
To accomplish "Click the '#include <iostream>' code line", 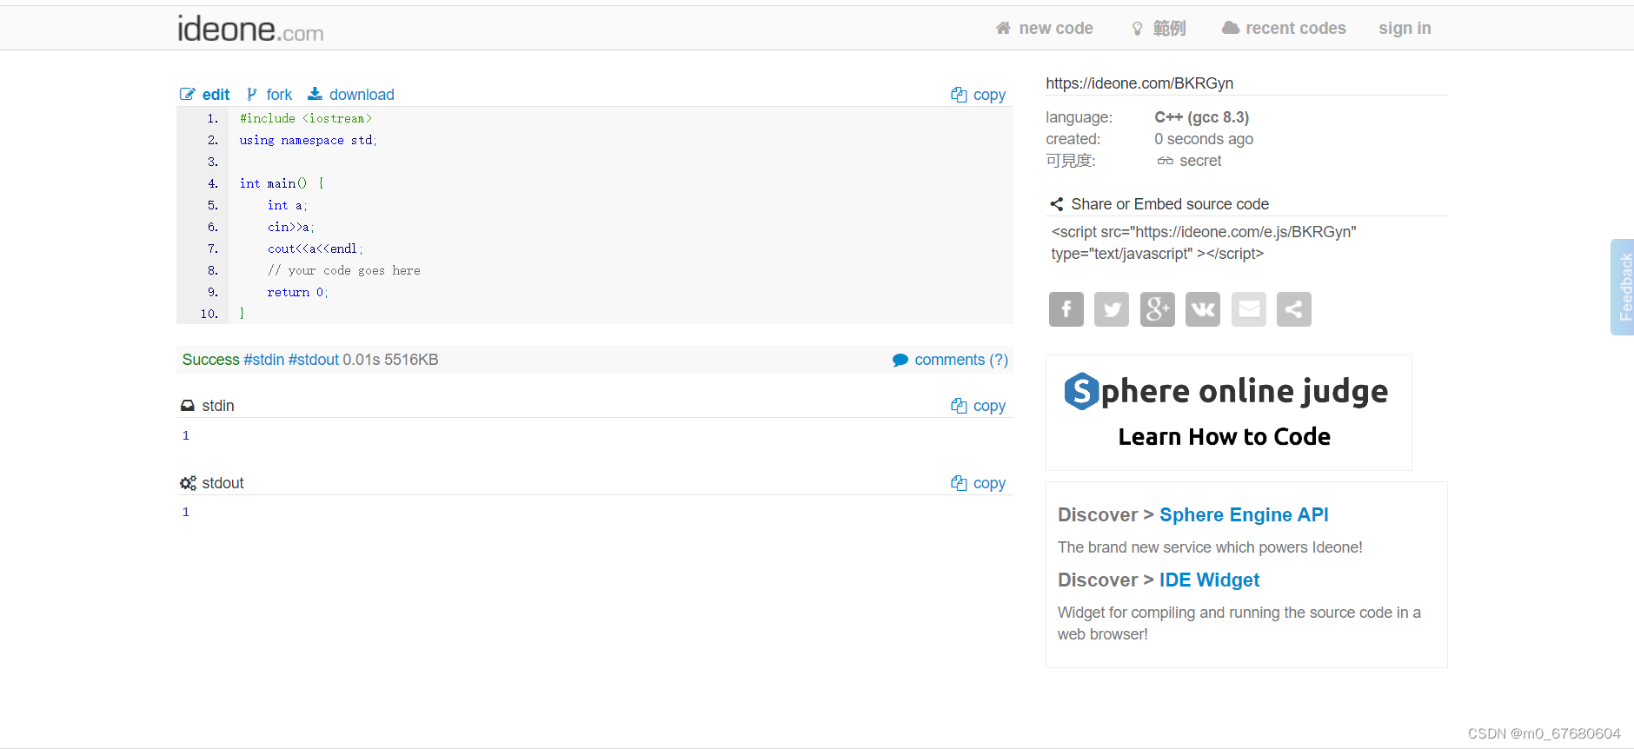I will coord(306,118).
